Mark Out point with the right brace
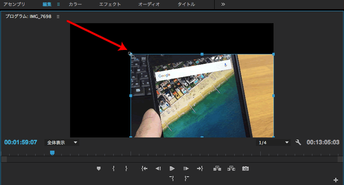The height and width of the screenshot is (185, 344). (x=127, y=168)
